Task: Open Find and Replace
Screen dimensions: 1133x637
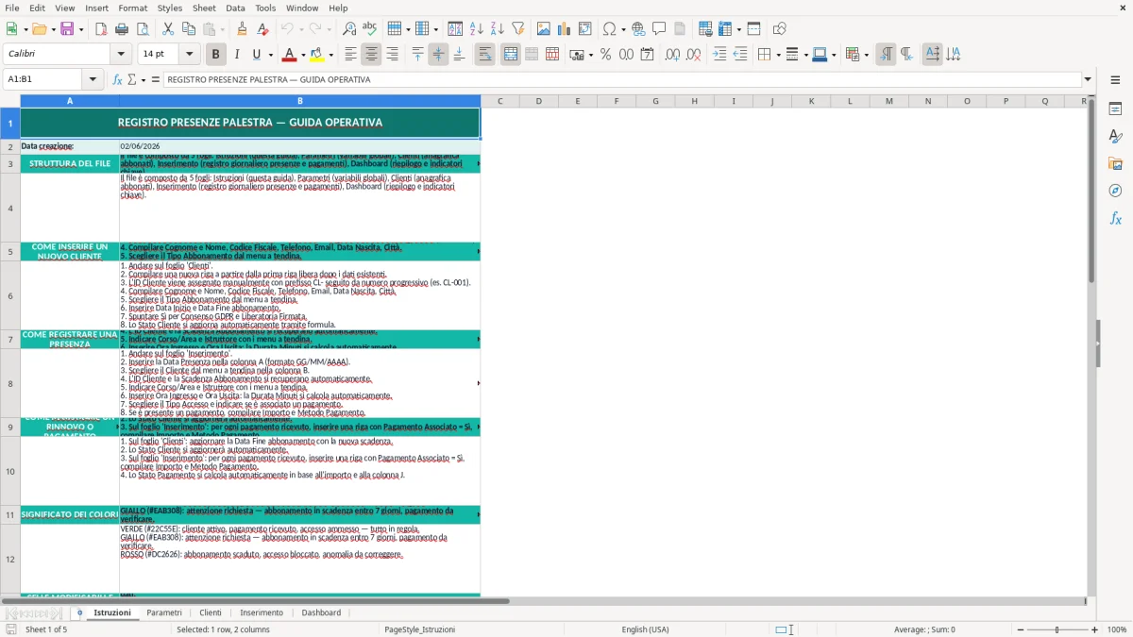Action: (x=349, y=29)
